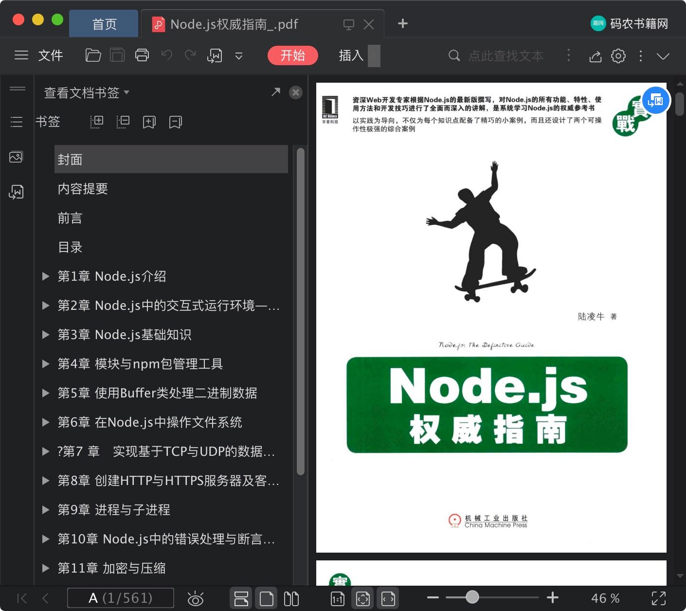
Task: Click the 码农书籍网 account button
Action: (630, 23)
